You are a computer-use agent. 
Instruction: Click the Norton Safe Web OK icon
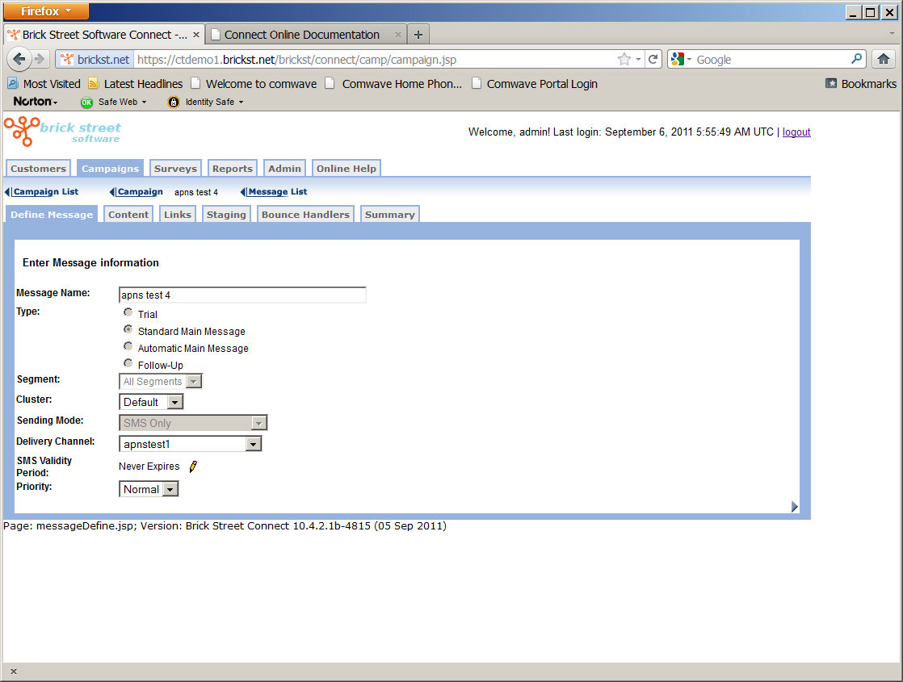pos(86,102)
